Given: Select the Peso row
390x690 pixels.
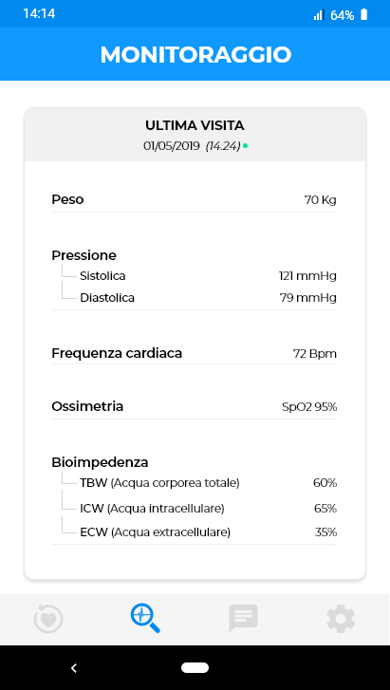Looking at the screenshot, I should pyautogui.click(x=195, y=199).
